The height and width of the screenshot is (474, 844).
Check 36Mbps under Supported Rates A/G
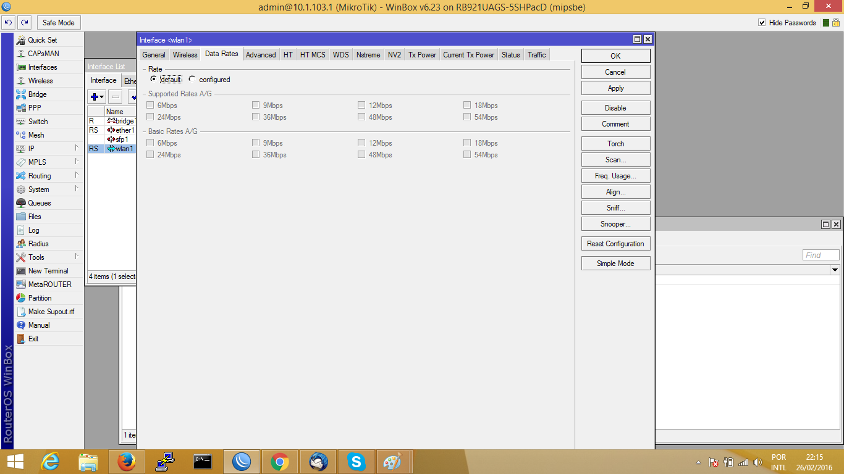[x=256, y=117]
